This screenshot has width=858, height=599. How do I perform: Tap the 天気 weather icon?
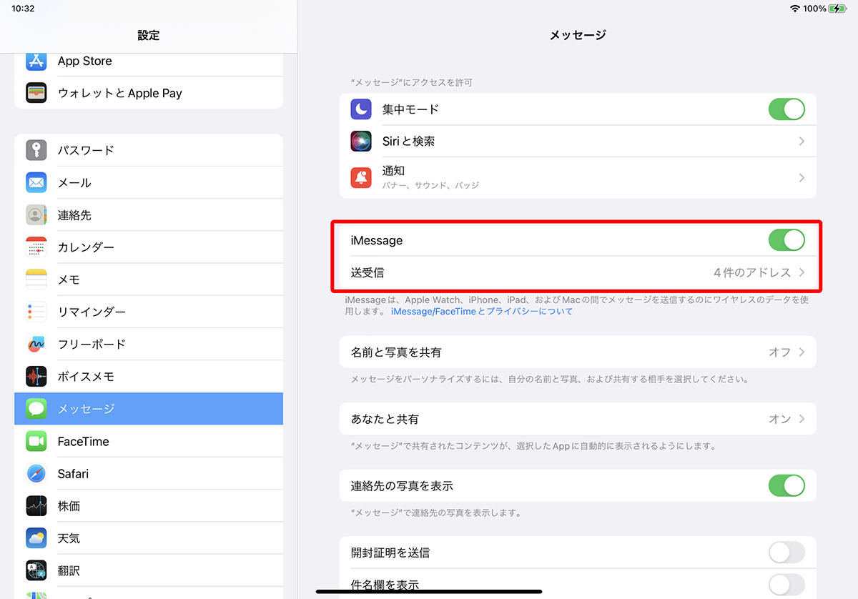click(x=36, y=538)
